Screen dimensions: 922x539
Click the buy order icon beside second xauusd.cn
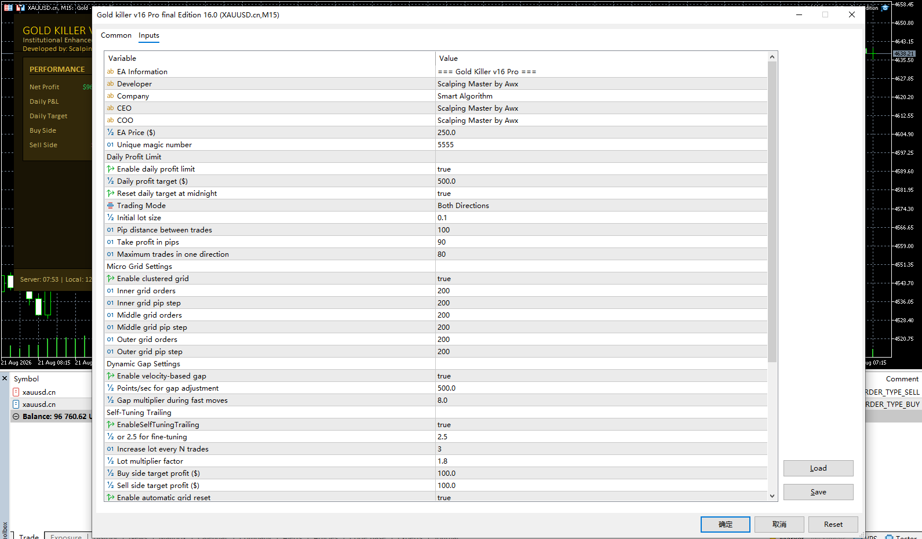click(16, 405)
